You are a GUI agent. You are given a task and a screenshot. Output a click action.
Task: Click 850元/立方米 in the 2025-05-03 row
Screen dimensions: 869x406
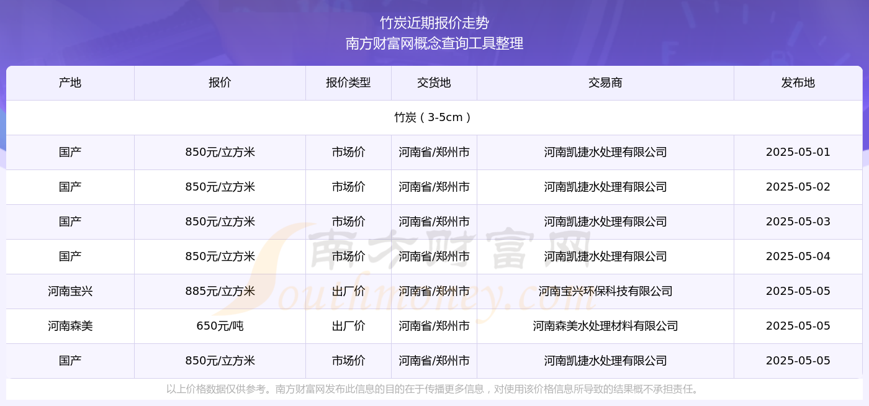[x=220, y=222]
